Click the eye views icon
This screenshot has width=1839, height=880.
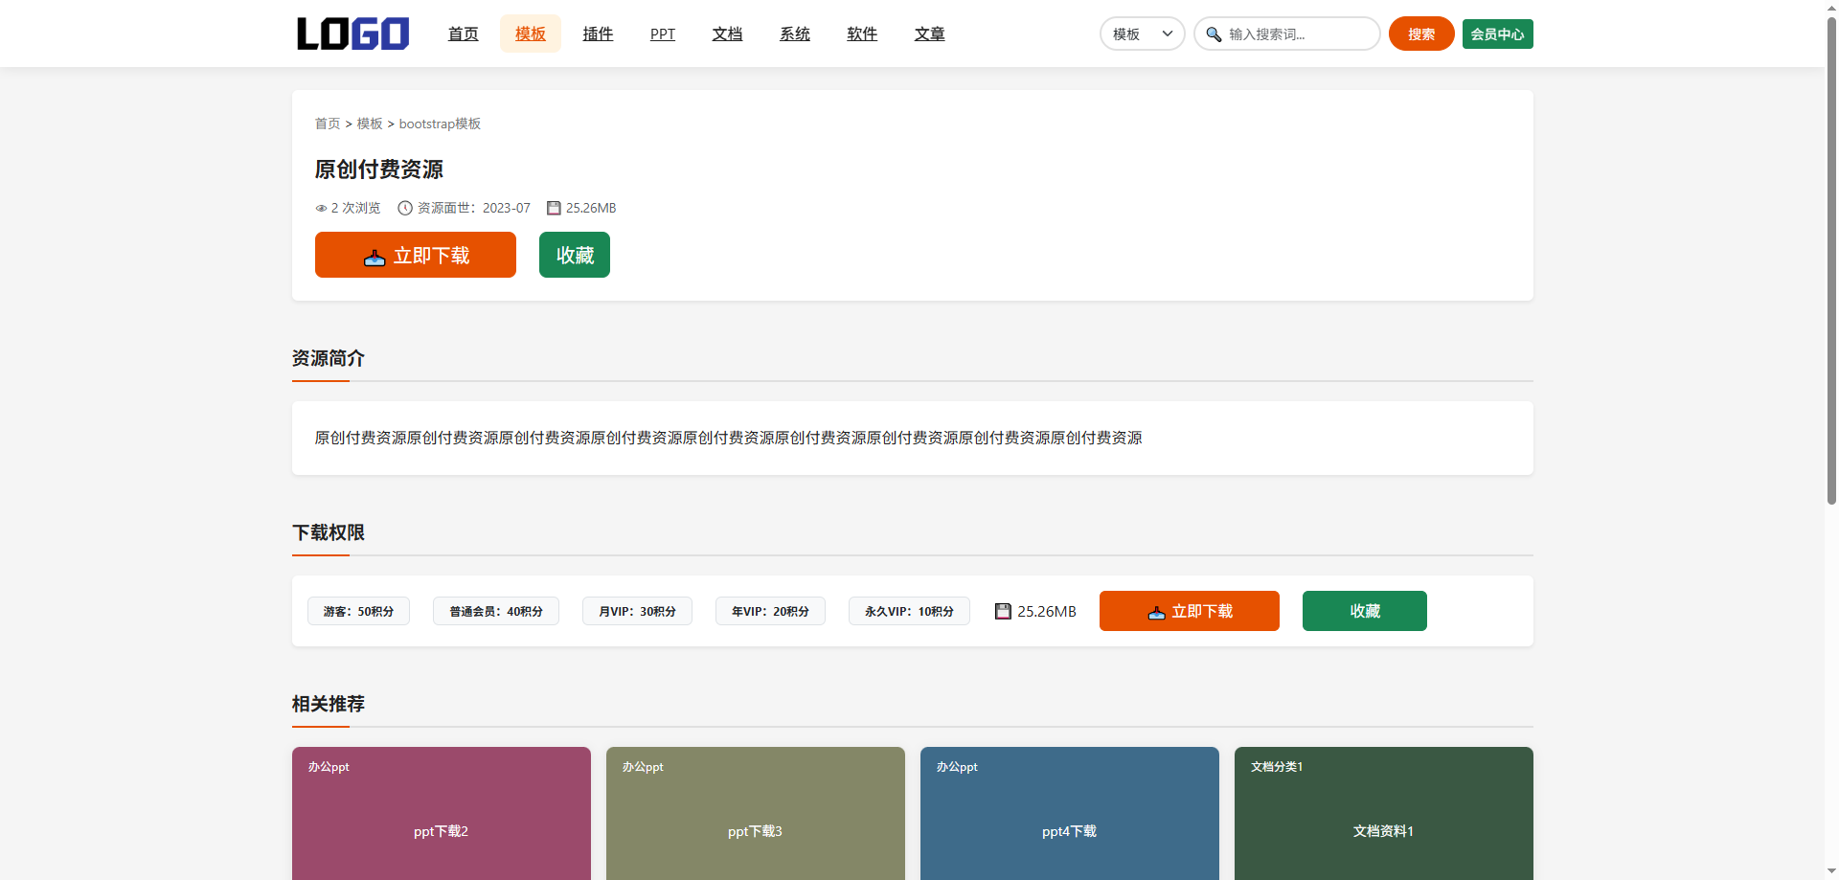(x=321, y=208)
